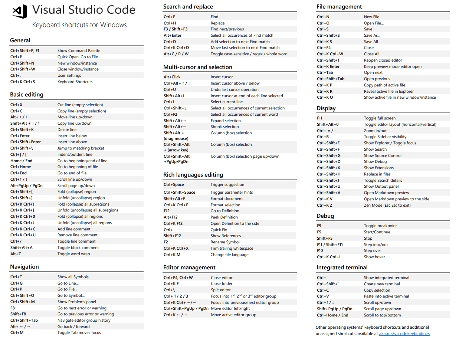Click the 'Trigger suggestion' entry
The image size is (459, 338).
(x=227, y=184)
